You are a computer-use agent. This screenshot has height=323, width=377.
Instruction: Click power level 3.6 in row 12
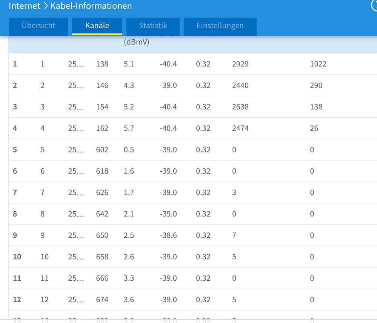(129, 300)
